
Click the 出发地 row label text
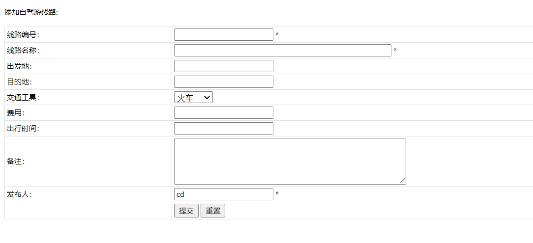[19, 66]
